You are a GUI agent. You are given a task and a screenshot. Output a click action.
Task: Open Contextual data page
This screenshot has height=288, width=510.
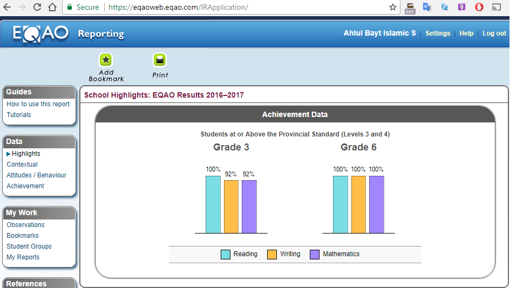tap(22, 164)
